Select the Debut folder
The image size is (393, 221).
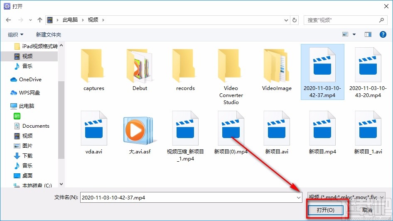pyautogui.click(x=140, y=70)
